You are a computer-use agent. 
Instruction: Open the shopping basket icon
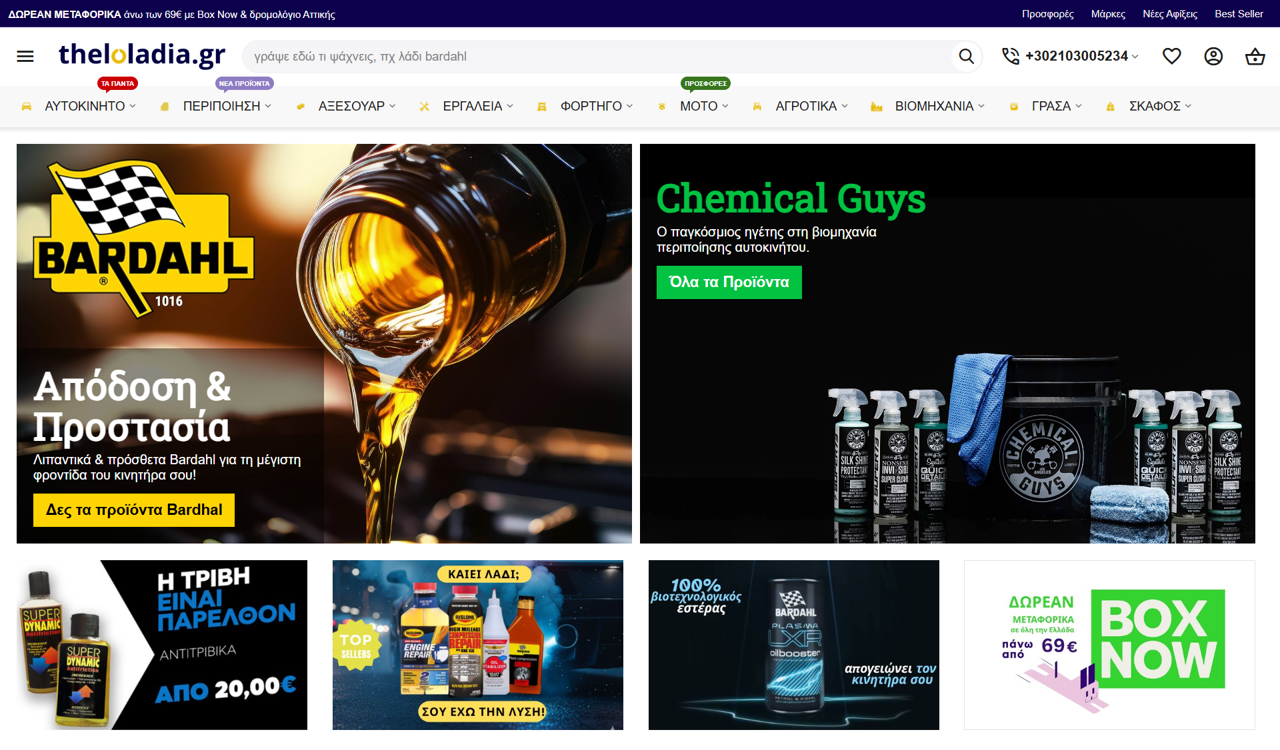(x=1255, y=57)
